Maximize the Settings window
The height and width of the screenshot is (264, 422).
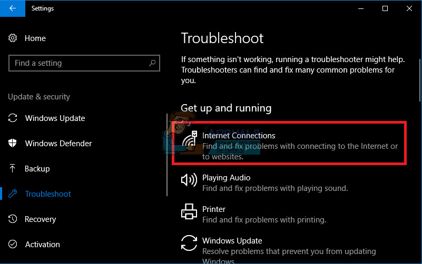point(385,8)
